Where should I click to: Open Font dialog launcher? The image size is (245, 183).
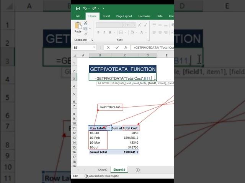coord(148,40)
